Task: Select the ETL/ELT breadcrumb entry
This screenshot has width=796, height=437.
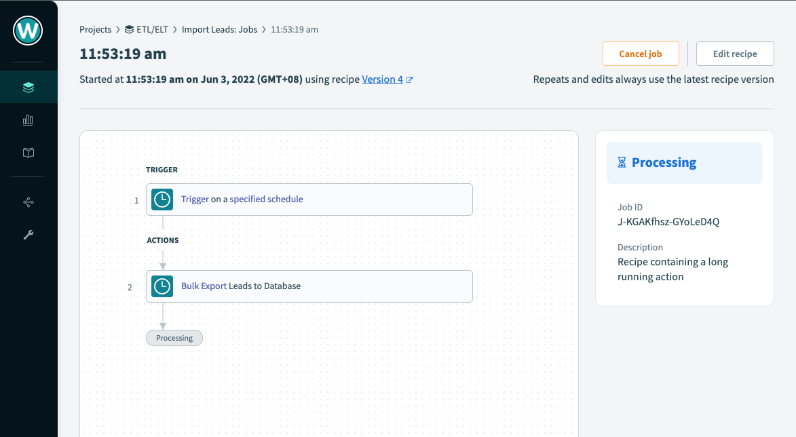Action: click(x=151, y=29)
